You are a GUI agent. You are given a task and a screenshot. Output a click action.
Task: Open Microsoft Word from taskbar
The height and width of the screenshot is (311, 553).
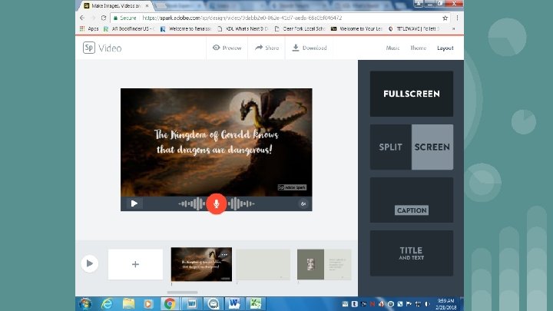point(234,303)
